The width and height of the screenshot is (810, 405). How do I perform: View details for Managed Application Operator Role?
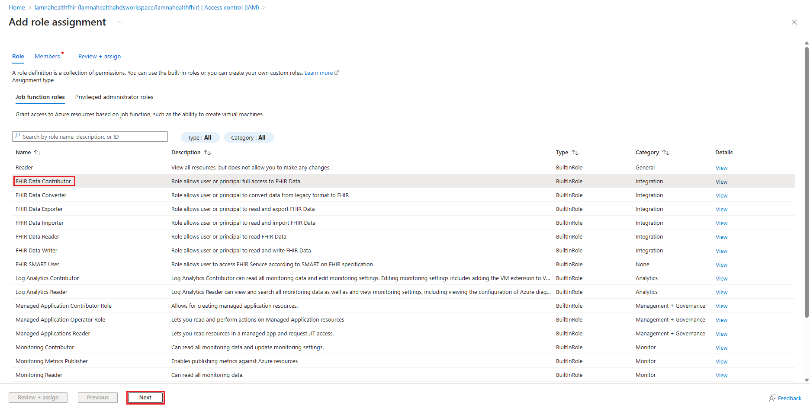tap(721, 320)
